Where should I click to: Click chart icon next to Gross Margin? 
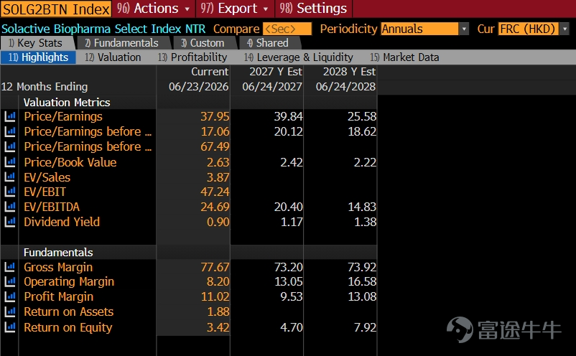10,267
